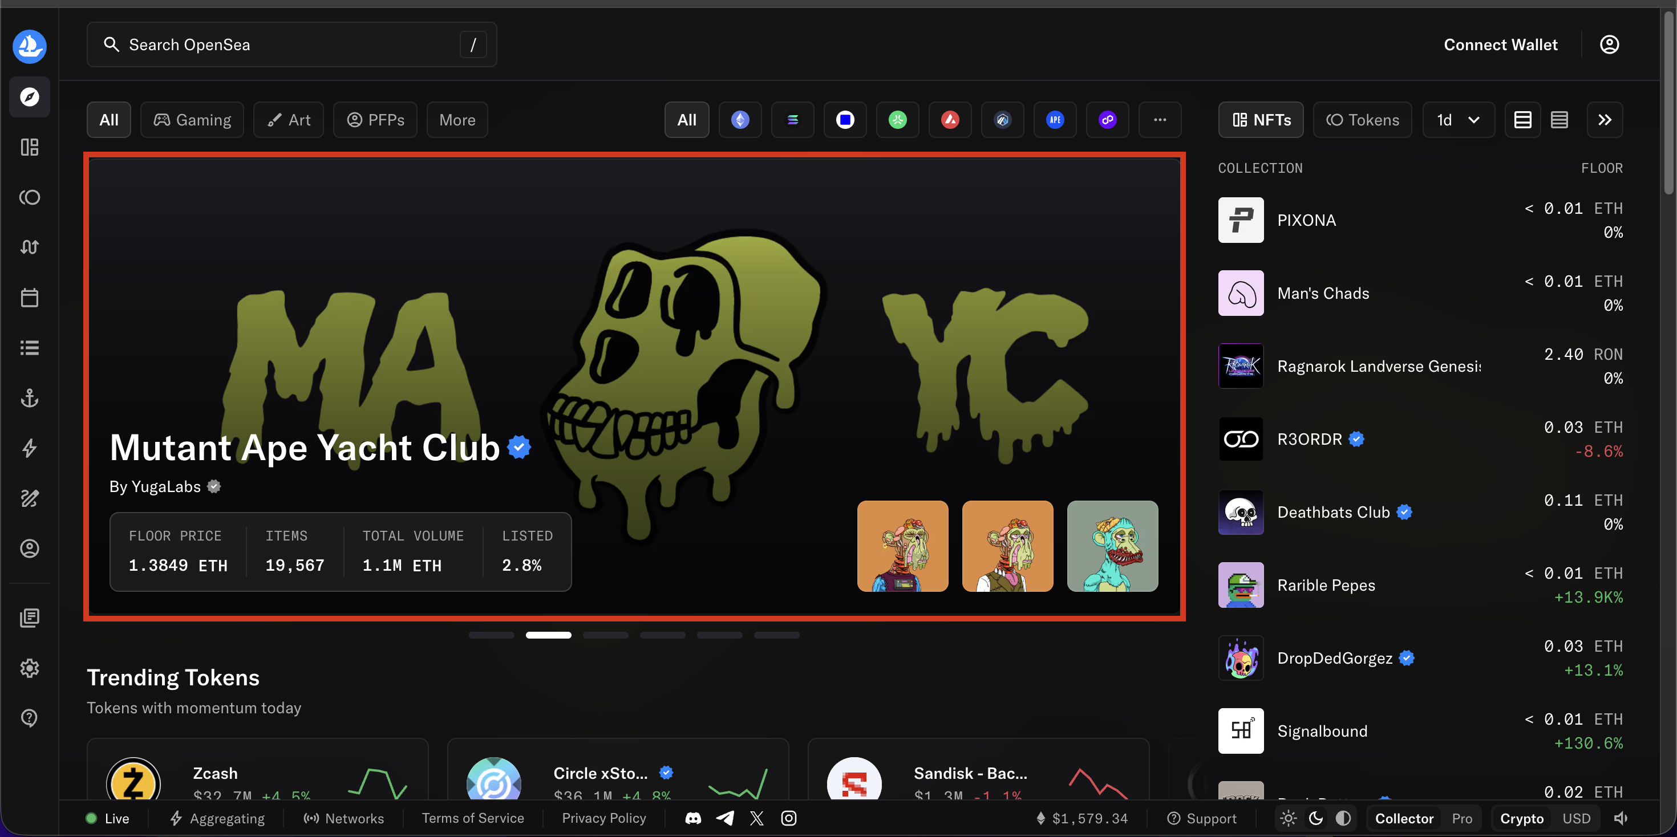Open the teal mutant ape thumbnail

[x=1112, y=546]
